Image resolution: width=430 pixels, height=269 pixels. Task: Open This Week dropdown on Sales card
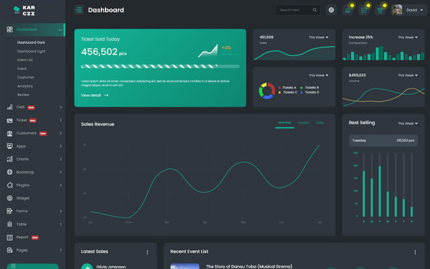pyautogui.click(x=318, y=37)
